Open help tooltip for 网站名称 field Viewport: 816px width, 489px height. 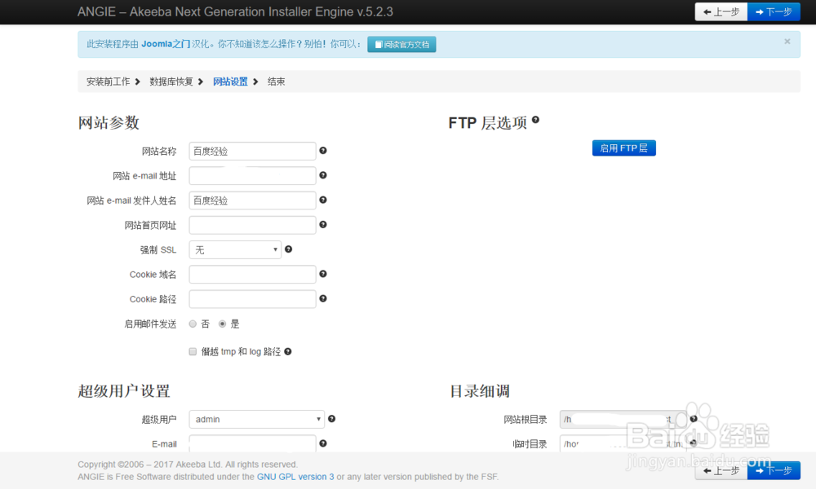pos(322,151)
